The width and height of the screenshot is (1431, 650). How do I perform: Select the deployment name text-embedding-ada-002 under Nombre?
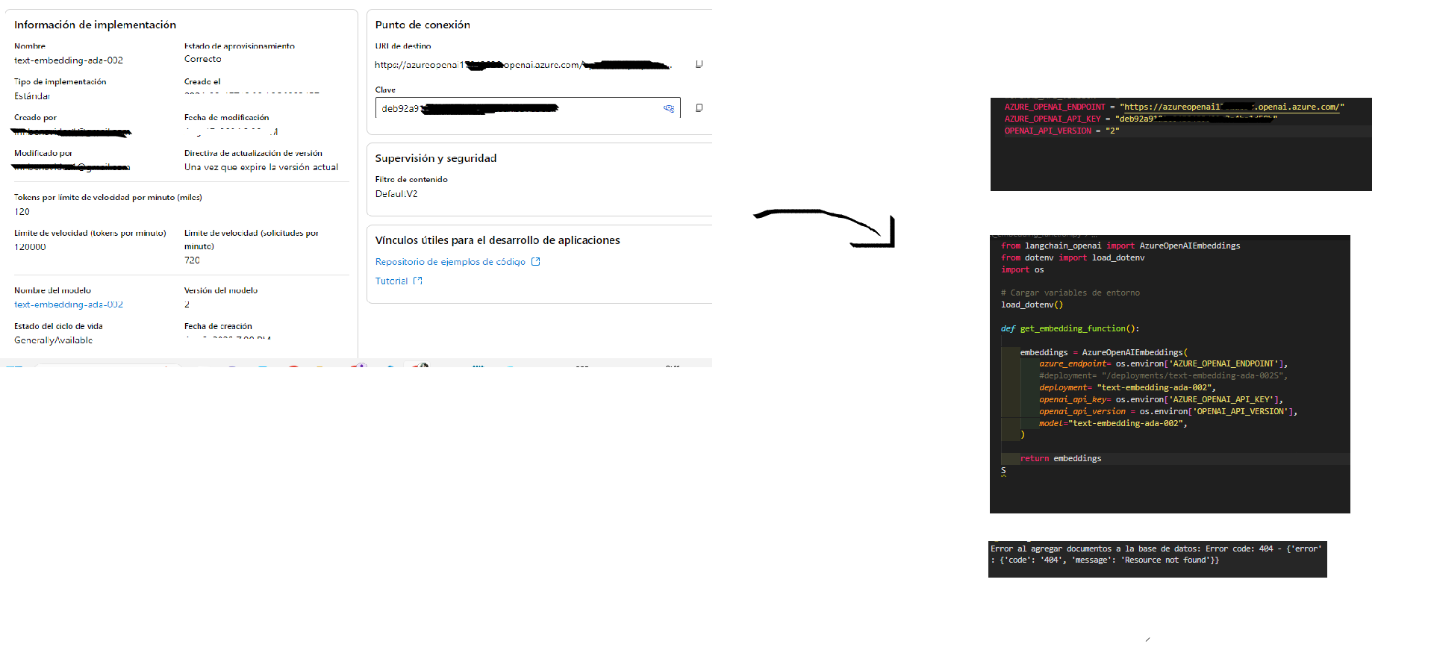pyautogui.click(x=69, y=60)
